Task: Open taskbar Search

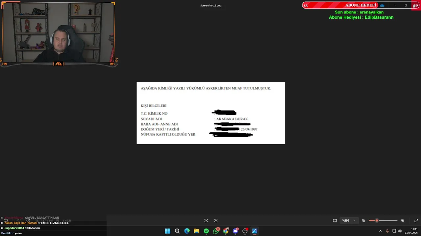Action: tap(177, 231)
